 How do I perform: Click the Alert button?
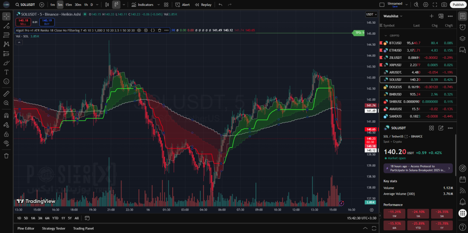click(182, 5)
